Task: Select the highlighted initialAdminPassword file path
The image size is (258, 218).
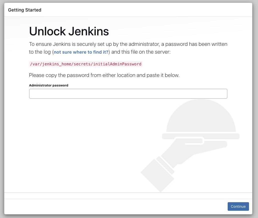Action: (85, 64)
